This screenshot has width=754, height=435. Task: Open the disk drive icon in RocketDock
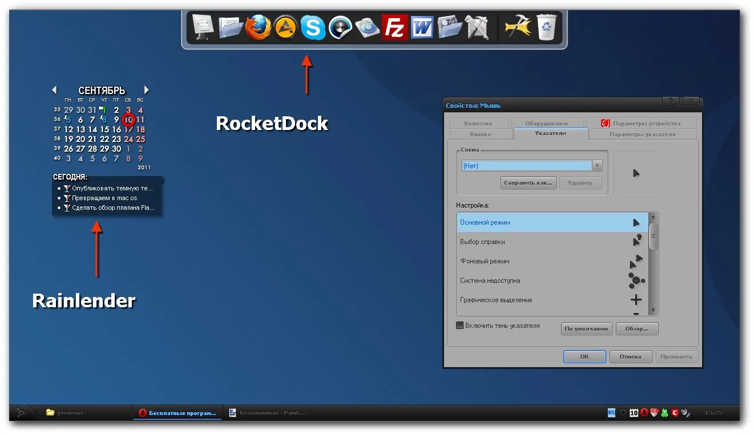(368, 27)
